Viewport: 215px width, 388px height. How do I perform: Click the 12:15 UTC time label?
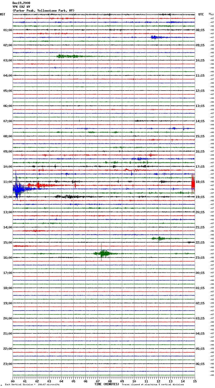200,91
